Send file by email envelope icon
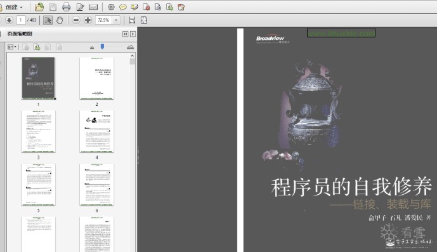This screenshot has height=252, width=437. tap(93, 7)
